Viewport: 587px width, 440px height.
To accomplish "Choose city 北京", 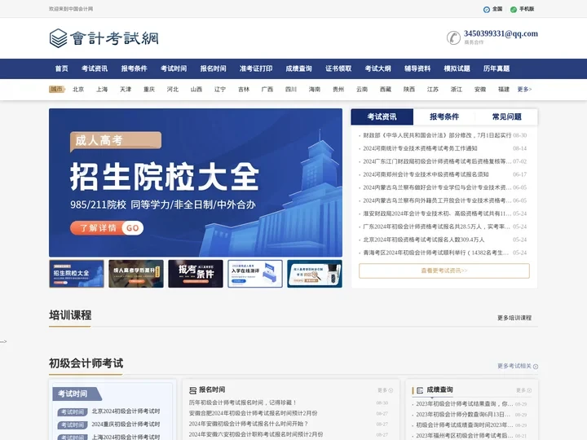I will pyautogui.click(x=78, y=89).
